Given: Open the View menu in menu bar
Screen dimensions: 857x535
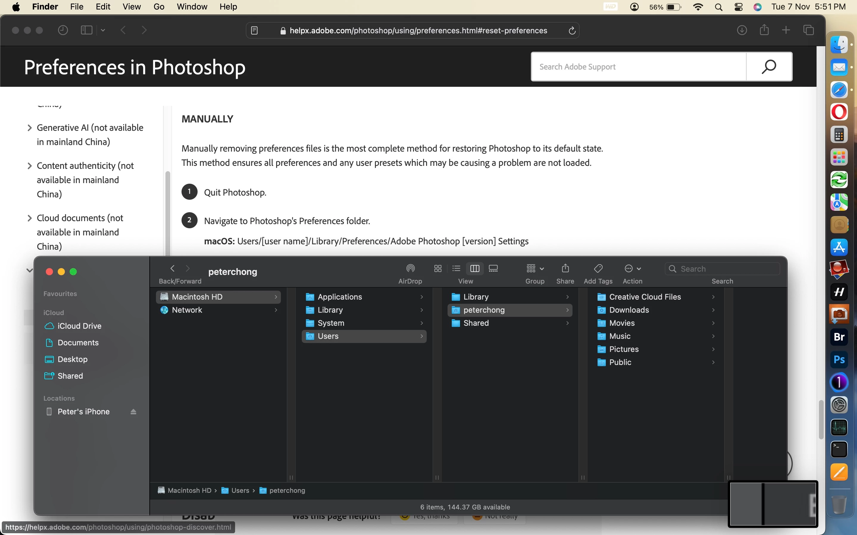Looking at the screenshot, I should 132,7.
